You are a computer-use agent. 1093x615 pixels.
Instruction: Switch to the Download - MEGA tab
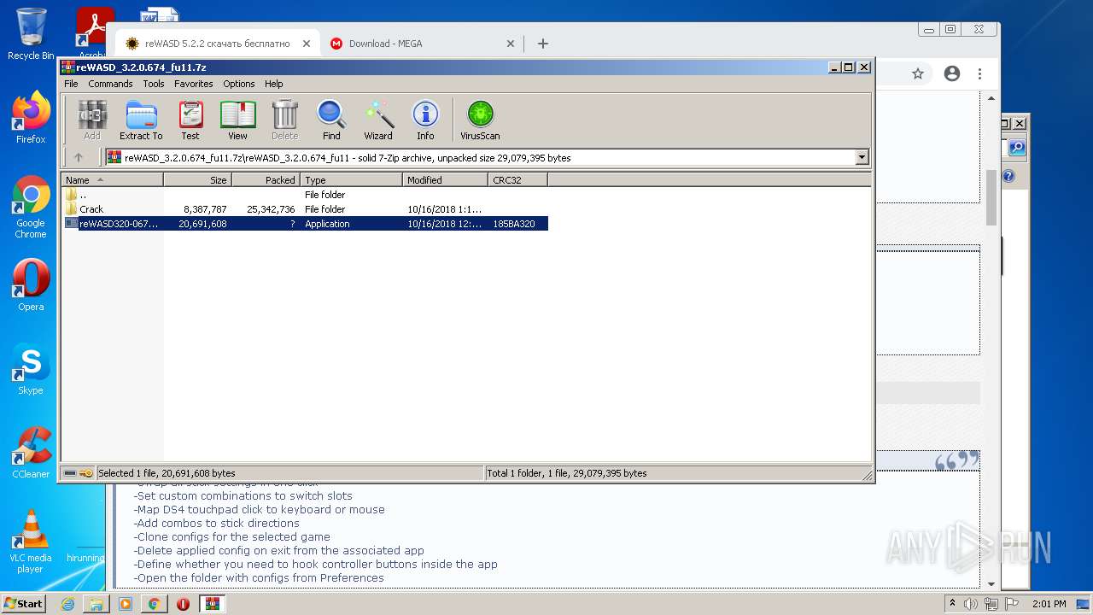click(423, 44)
